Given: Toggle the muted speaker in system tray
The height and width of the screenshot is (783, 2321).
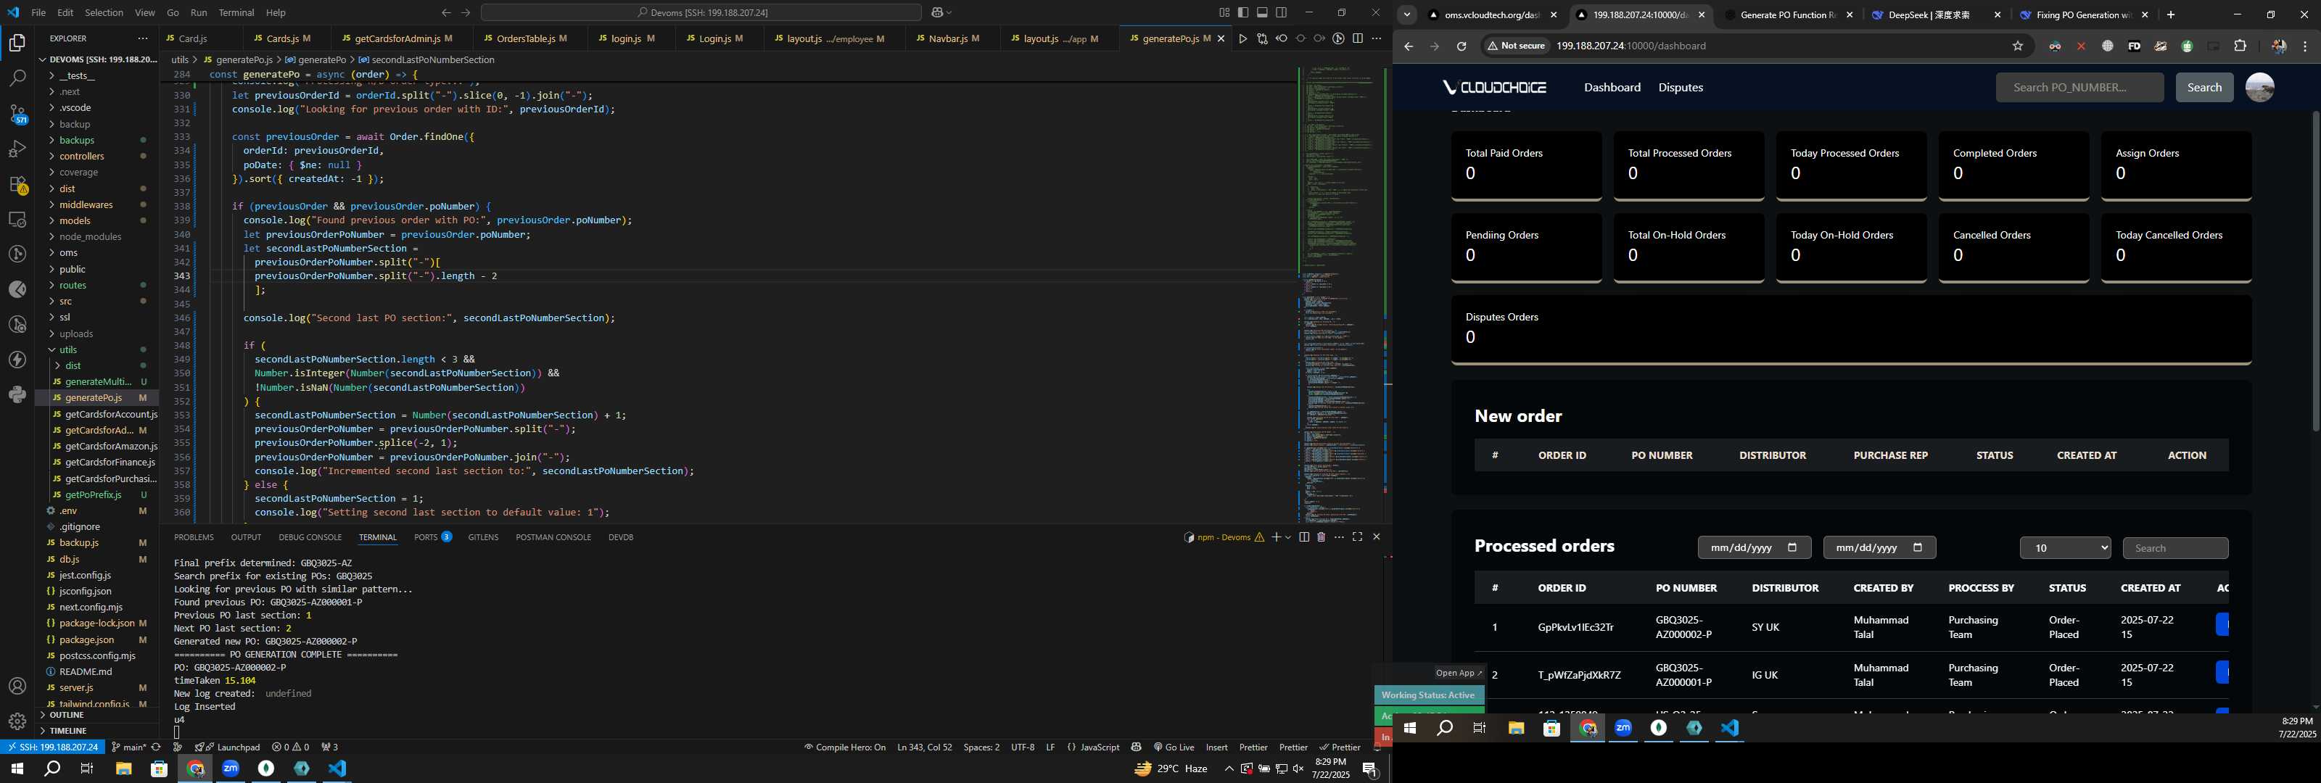Looking at the screenshot, I should coord(1298,768).
